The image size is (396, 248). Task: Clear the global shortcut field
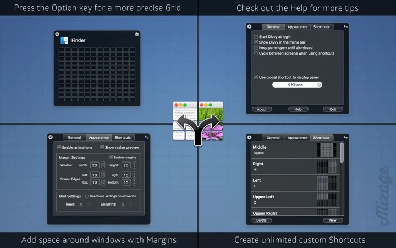[x=319, y=84]
